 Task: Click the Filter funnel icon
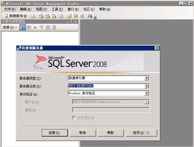pos(42,27)
